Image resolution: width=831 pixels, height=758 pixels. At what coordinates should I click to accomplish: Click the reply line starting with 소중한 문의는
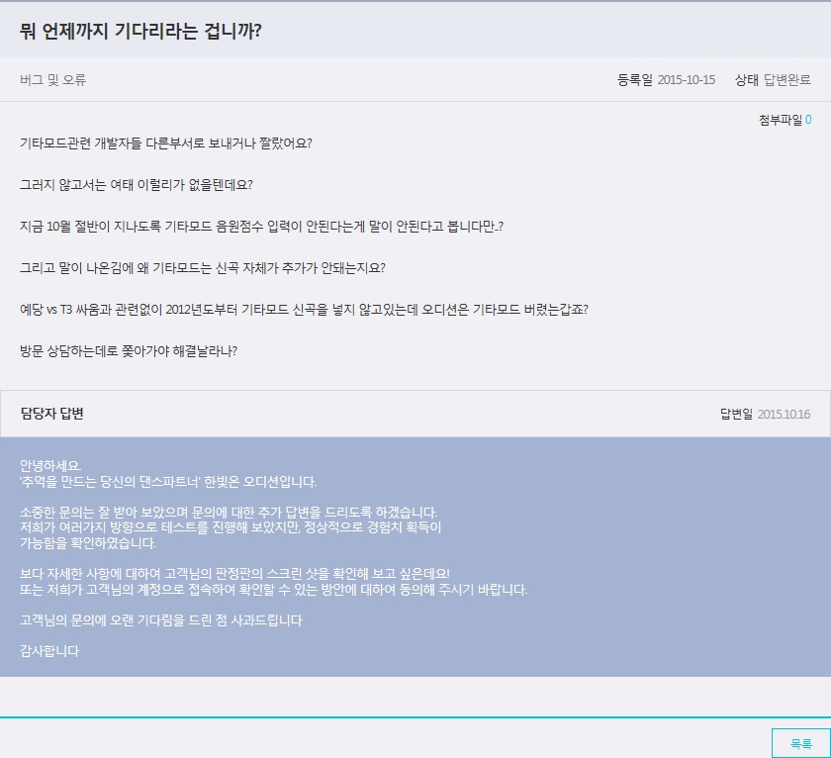pos(229,512)
